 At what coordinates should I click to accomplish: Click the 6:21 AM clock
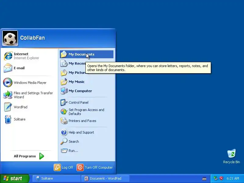(x=233, y=178)
